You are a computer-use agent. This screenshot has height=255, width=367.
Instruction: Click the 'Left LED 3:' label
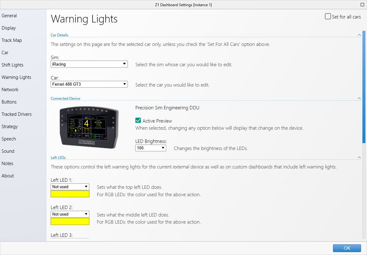[62, 235]
